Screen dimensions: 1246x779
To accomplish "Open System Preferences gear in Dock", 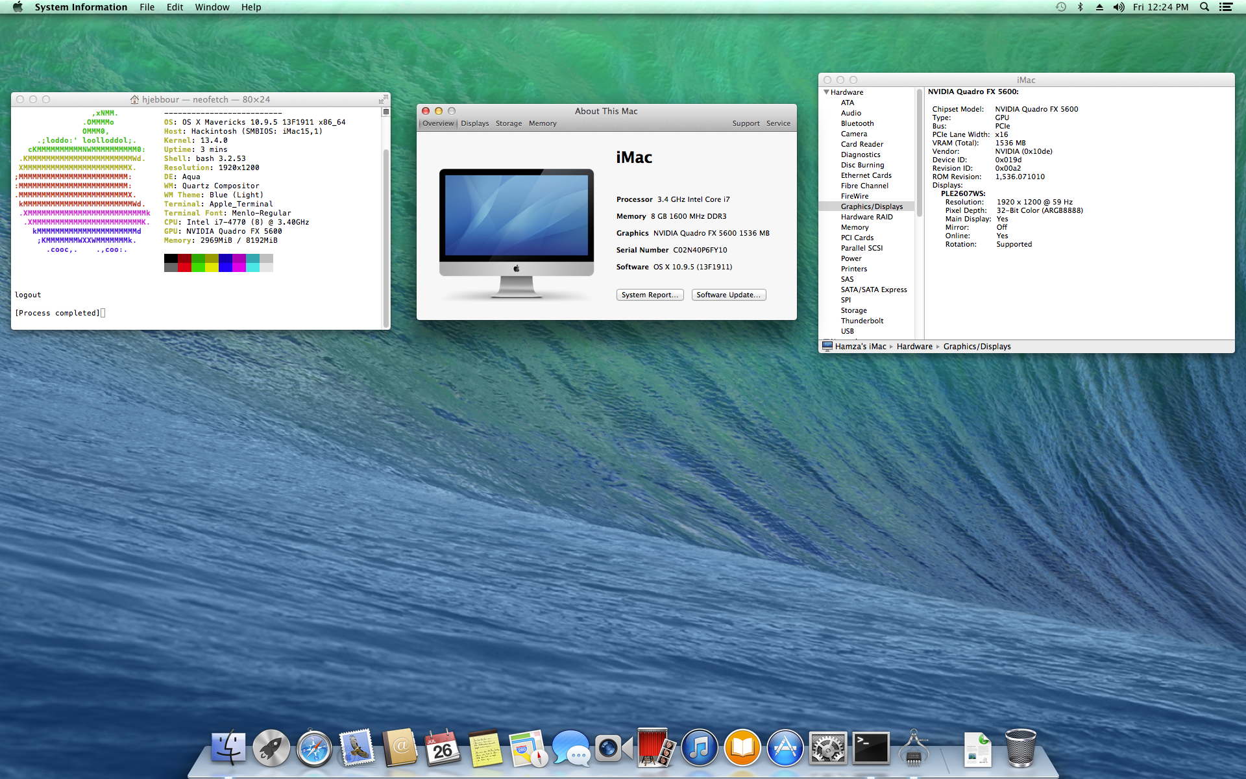I will (828, 748).
